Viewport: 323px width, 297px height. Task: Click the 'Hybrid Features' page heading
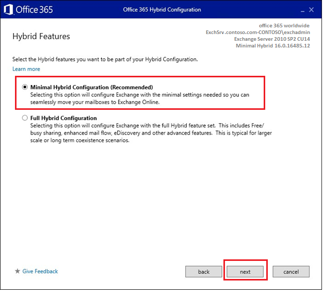pos(41,37)
